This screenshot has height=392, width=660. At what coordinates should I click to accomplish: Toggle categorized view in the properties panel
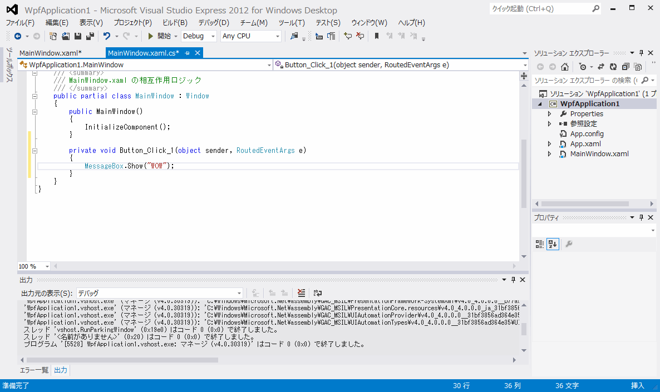click(540, 244)
